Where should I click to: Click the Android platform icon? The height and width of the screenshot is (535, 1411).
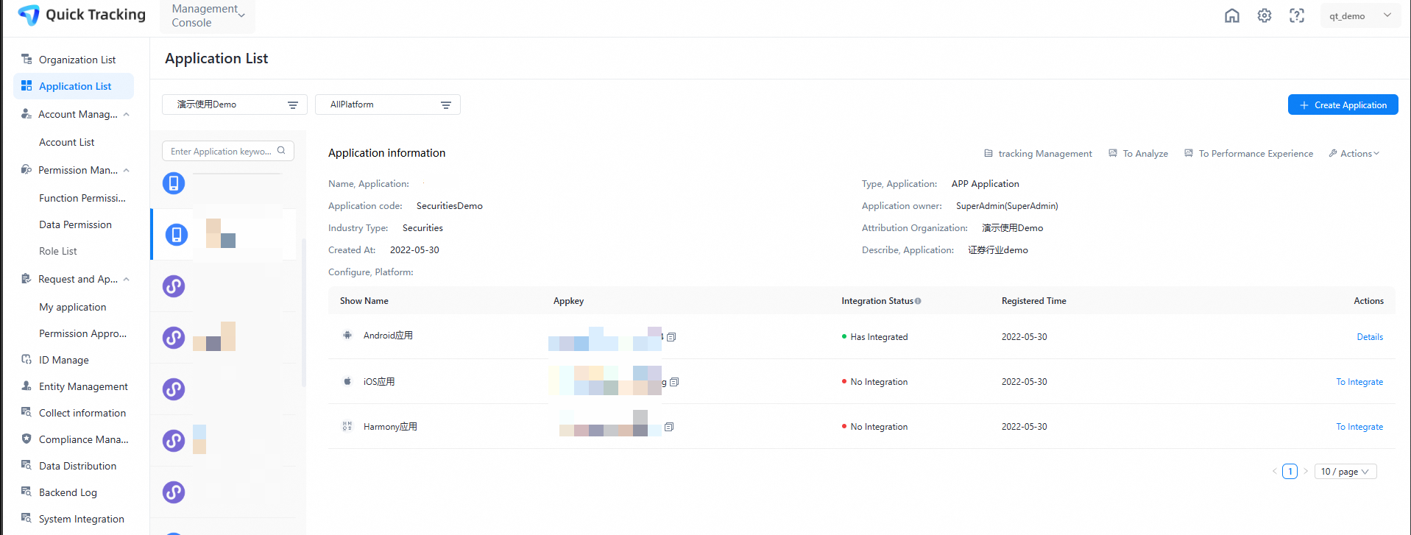[347, 336]
